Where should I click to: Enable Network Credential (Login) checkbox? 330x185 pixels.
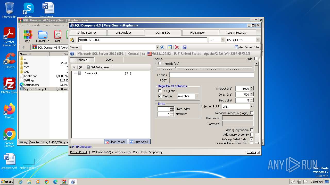(252, 113)
